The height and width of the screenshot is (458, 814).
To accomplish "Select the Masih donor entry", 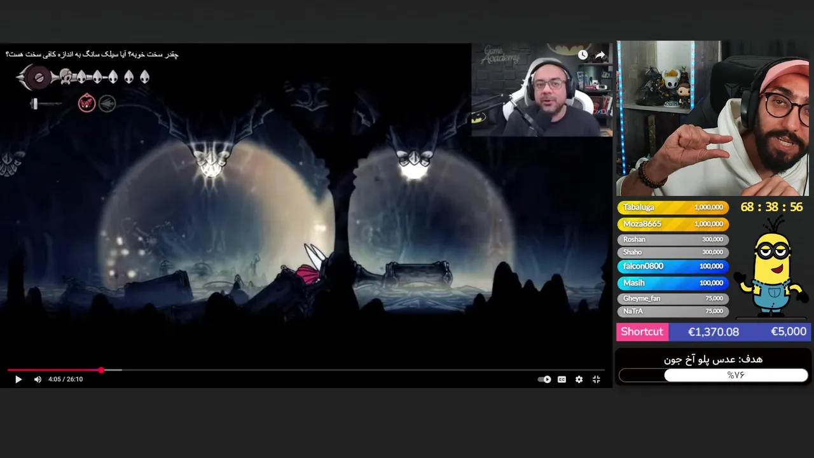I will point(673,282).
